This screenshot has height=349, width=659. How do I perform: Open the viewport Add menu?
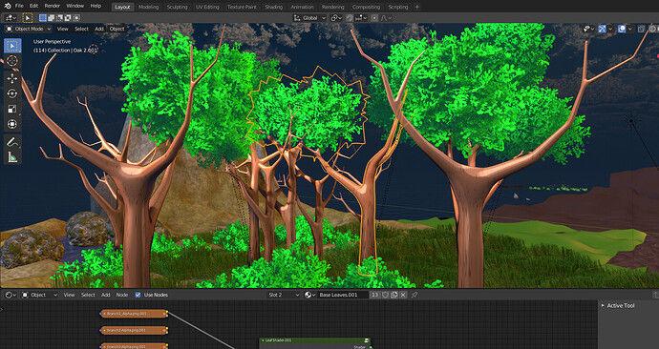pyautogui.click(x=98, y=29)
